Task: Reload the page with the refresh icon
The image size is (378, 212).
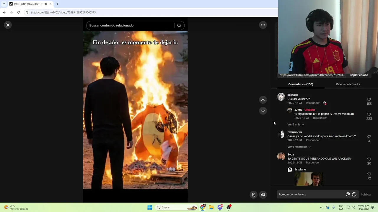Action: tap(18, 12)
